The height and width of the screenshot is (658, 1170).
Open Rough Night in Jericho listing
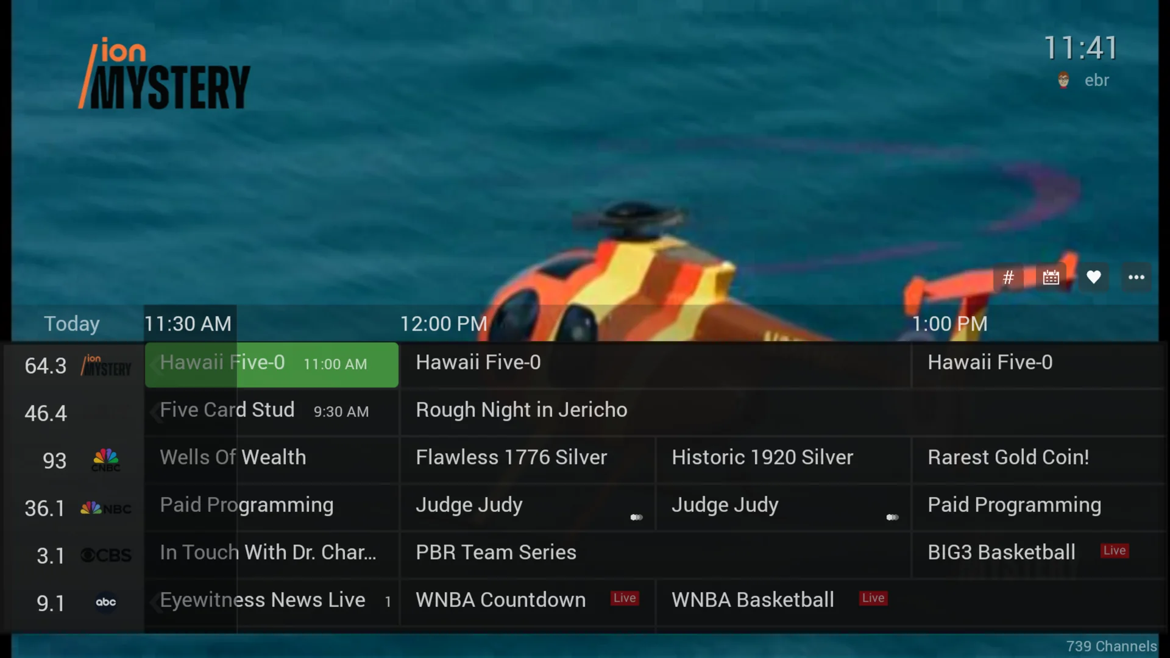tap(782, 412)
